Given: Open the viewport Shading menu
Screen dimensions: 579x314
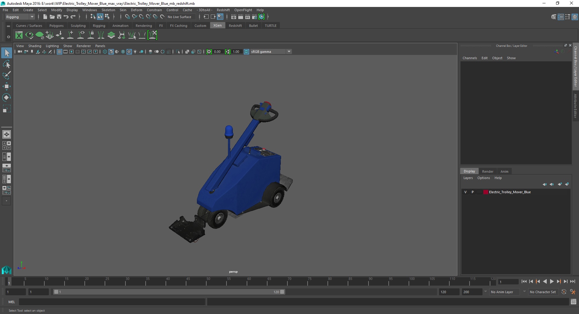Looking at the screenshot, I should 35,46.
